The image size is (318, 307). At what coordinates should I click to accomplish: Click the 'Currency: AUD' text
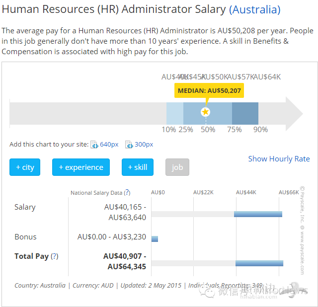click(93, 285)
